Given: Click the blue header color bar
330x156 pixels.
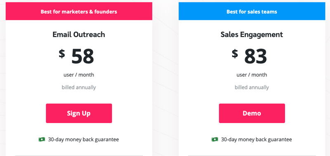Looking at the screenshot, I should (x=252, y=11).
